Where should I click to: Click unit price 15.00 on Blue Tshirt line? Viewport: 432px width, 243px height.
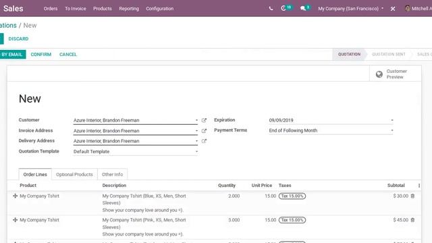270,196
